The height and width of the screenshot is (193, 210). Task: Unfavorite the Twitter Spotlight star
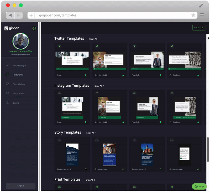click(161, 75)
